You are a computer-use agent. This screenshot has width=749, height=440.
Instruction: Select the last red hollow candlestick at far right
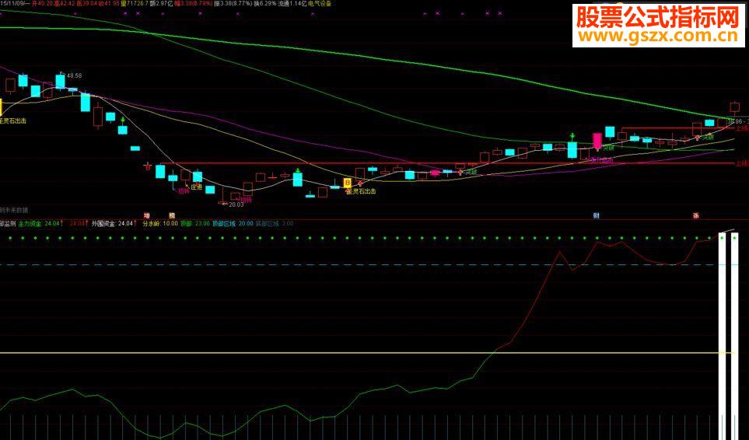(735, 107)
